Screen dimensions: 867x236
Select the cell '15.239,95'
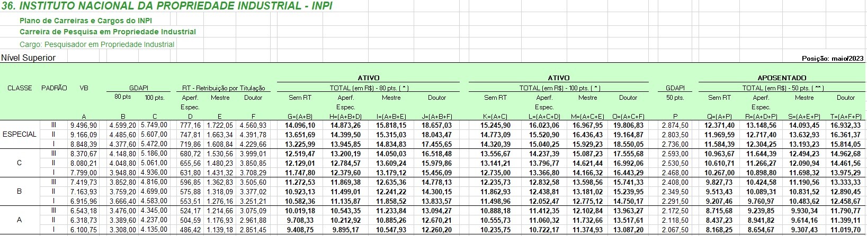click(x=629, y=192)
